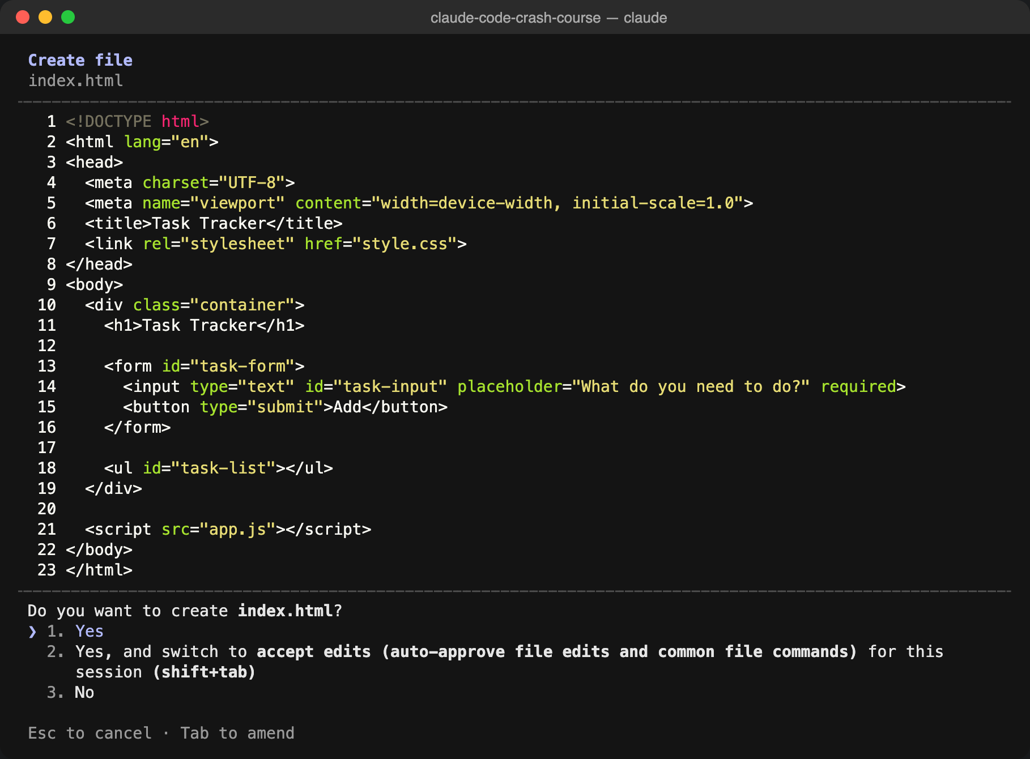This screenshot has width=1030, height=759.
Task: Select option 3 No
Action: coord(70,692)
